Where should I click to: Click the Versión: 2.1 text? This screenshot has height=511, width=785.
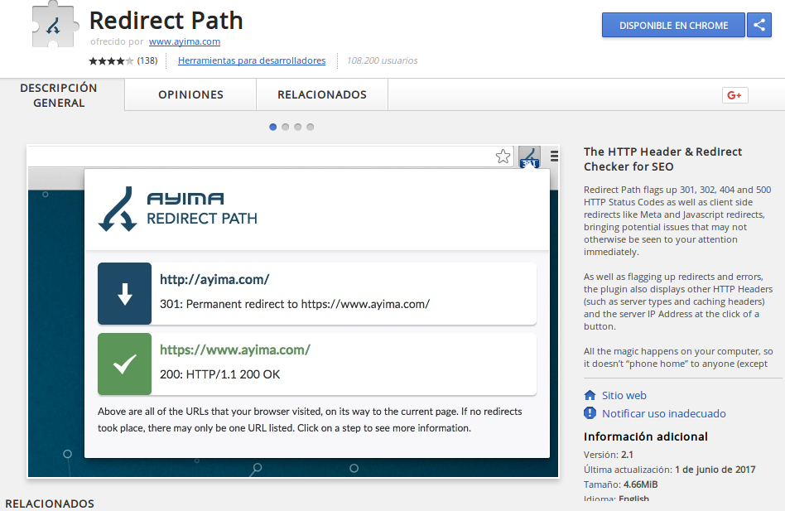(609, 455)
